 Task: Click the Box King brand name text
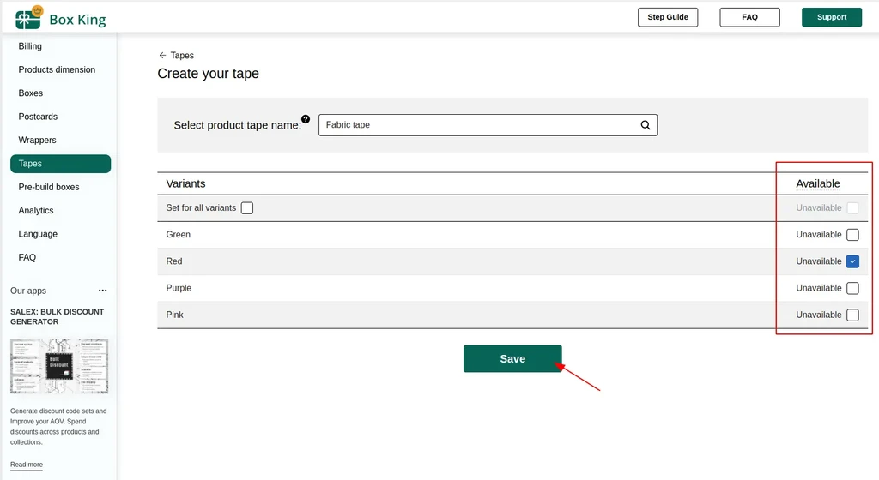77,20
